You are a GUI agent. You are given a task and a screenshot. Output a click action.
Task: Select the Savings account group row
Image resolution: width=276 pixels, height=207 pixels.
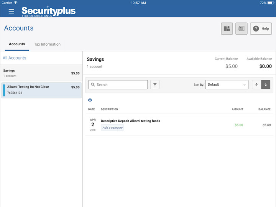[41, 73]
